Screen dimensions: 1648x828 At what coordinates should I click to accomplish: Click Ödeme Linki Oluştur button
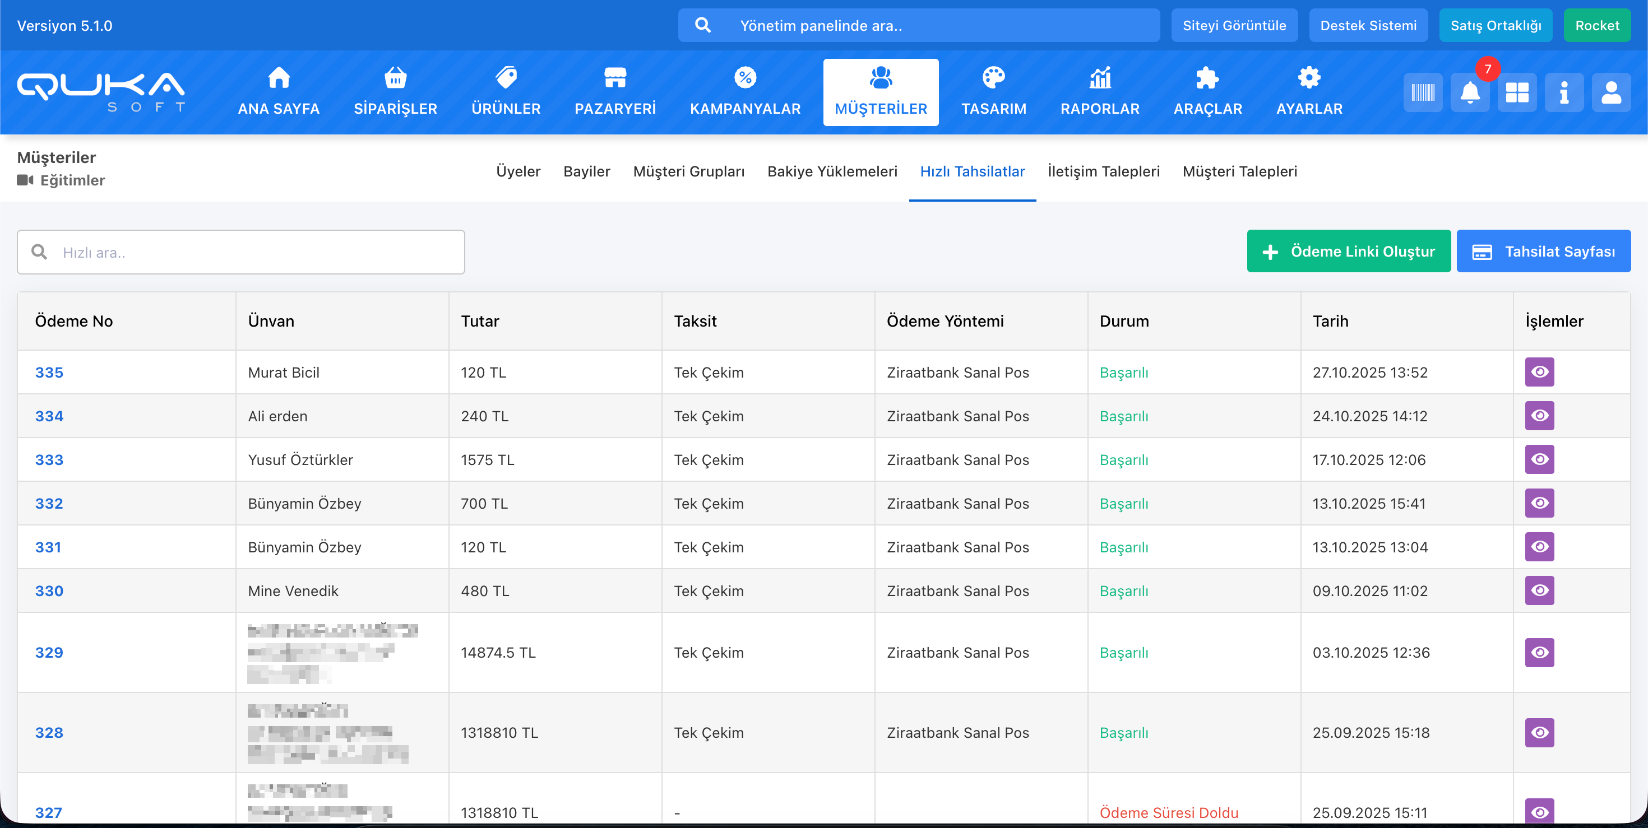(1348, 252)
